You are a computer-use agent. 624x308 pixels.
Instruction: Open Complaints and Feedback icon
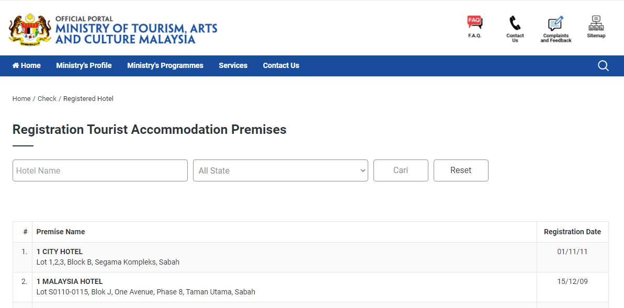pos(555,24)
